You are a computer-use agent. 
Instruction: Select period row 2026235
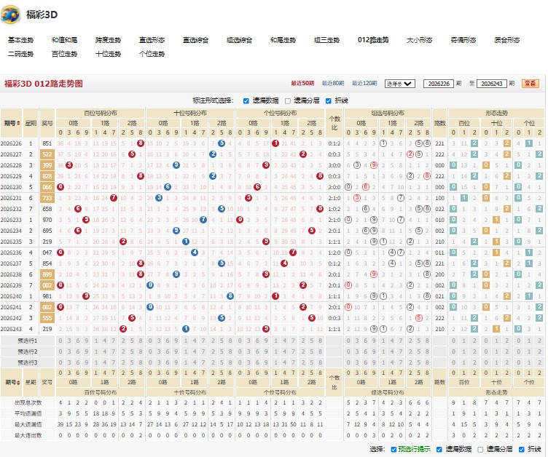tap(11, 242)
